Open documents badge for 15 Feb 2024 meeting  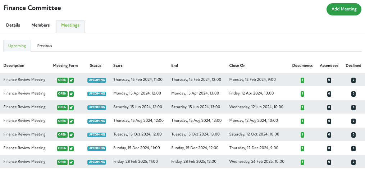tap(302, 80)
